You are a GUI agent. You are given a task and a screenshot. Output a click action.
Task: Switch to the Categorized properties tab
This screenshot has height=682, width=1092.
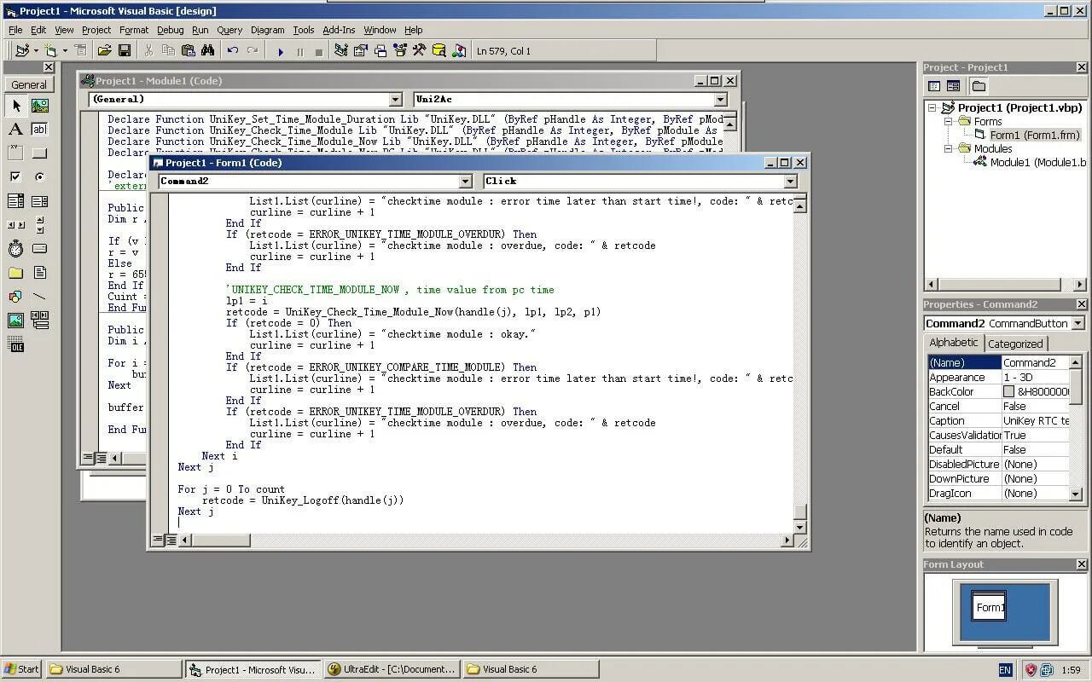pyautogui.click(x=1015, y=344)
